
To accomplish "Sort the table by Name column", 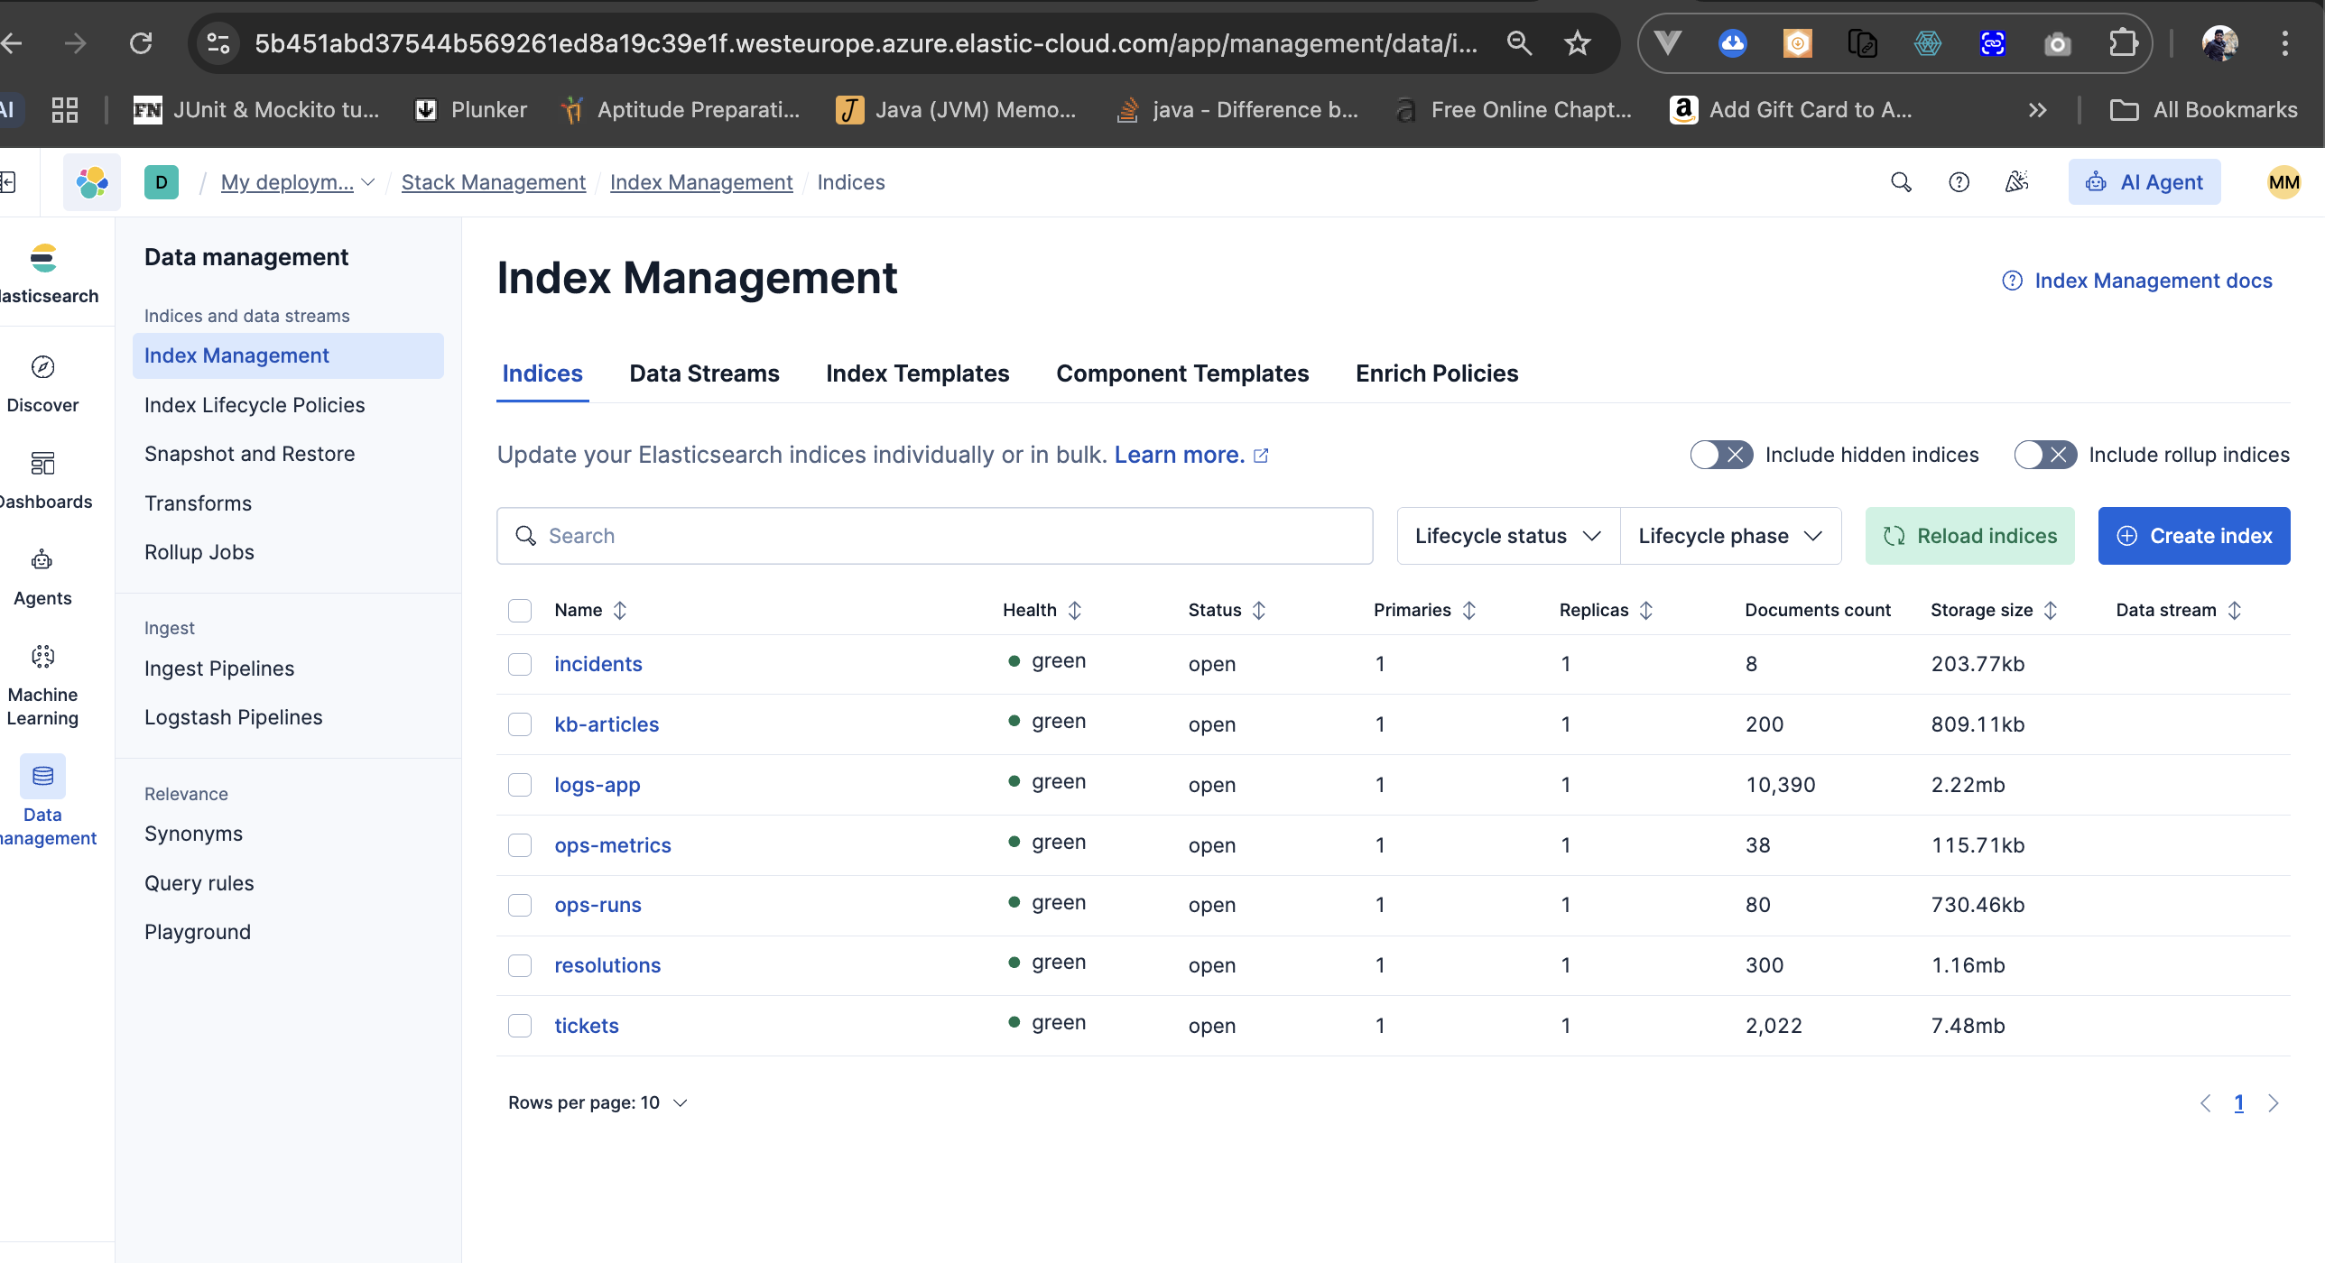I will 590,611.
